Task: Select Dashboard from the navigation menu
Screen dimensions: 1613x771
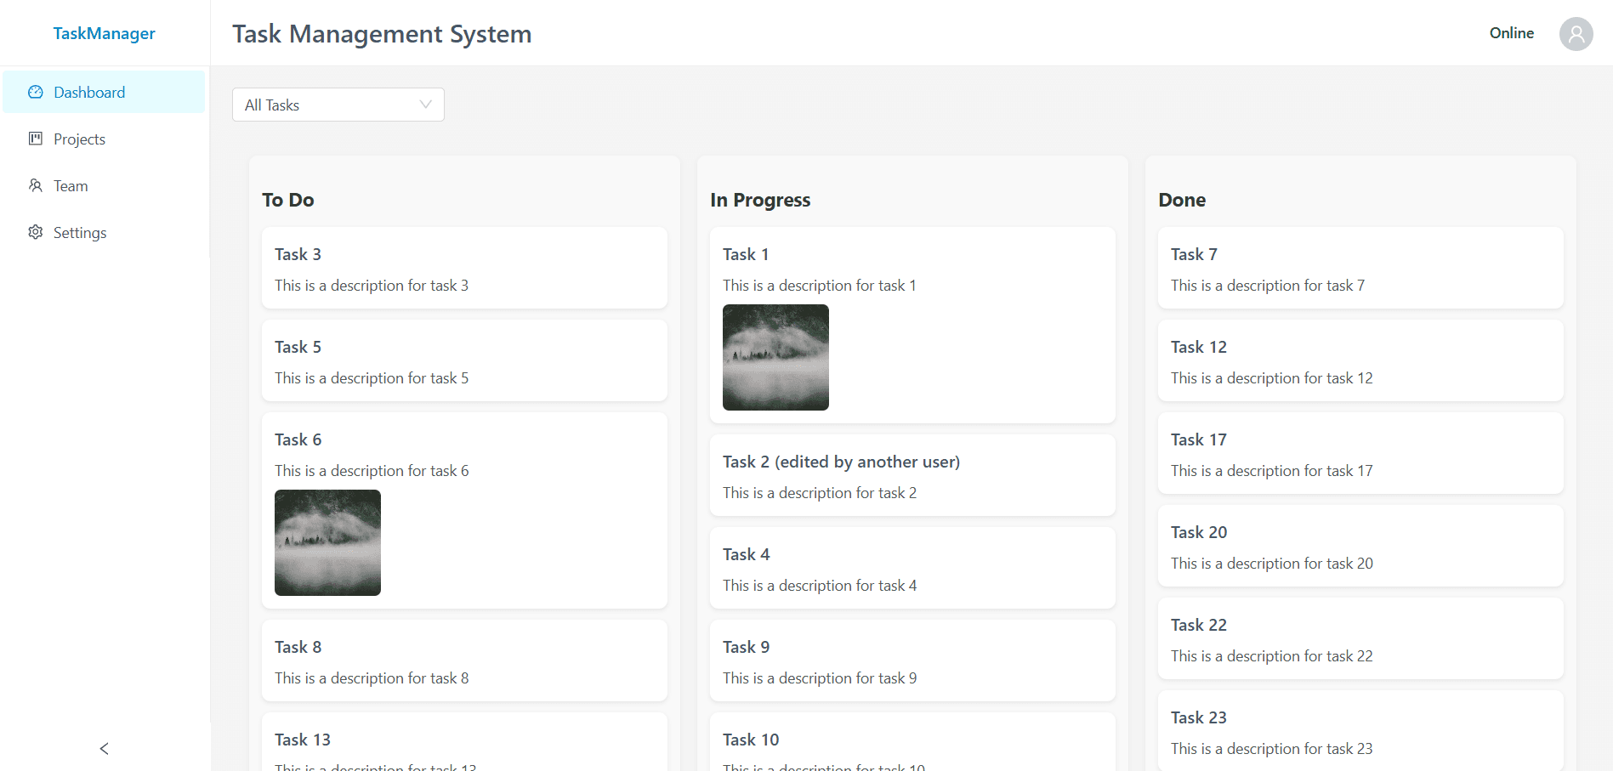Action: 89,92
